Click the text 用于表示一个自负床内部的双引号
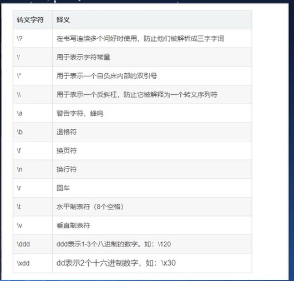This screenshot has height=281, width=294. click(x=107, y=76)
